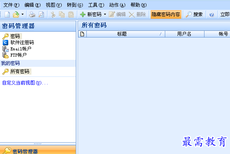Open the 工具(T) menu
Viewport: 230px width, 154px height.
pyautogui.click(x=96, y=5)
